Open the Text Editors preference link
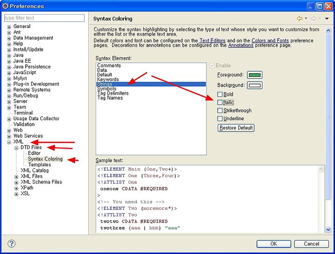This screenshot has width=335, height=254. tap(212, 41)
